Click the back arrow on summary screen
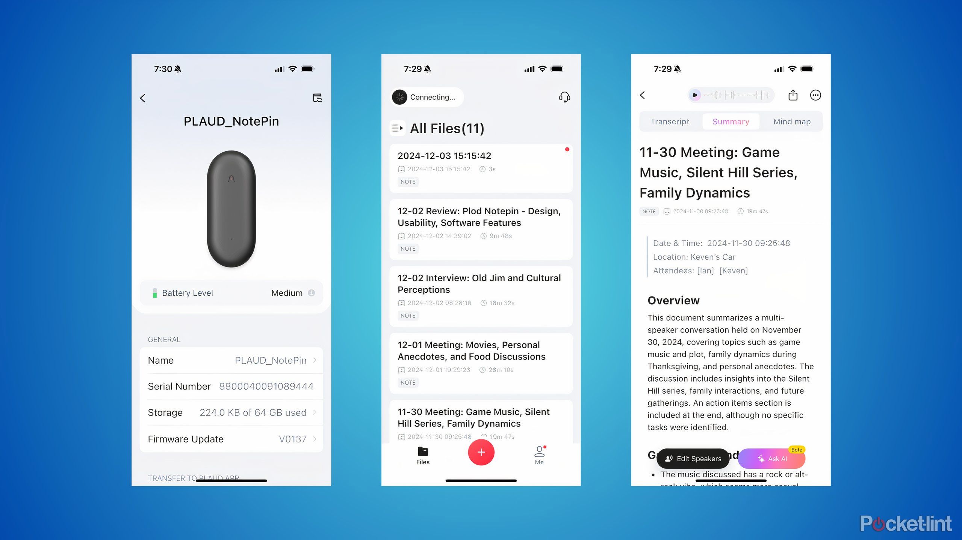This screenshot has height=540, width=962. pyautogui.click(x=644, y=95)
